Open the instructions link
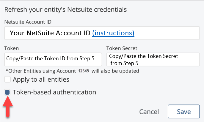 coord(113,33)
